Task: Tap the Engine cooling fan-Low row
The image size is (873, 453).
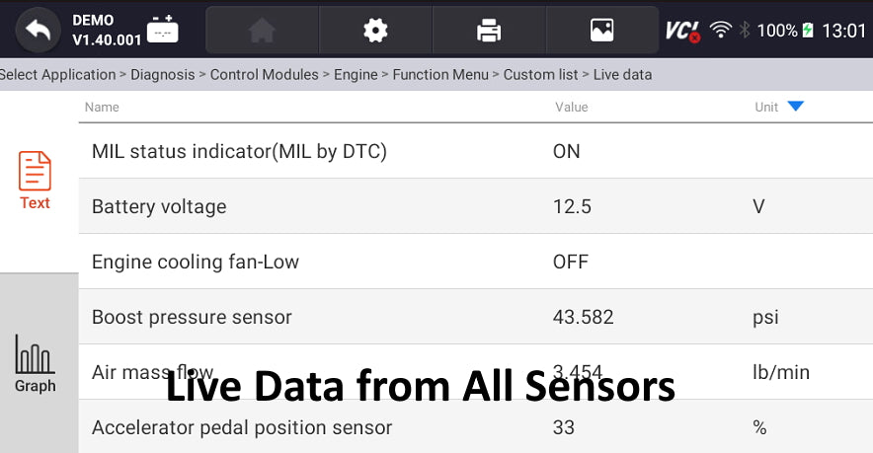Action: coord(474,262)
